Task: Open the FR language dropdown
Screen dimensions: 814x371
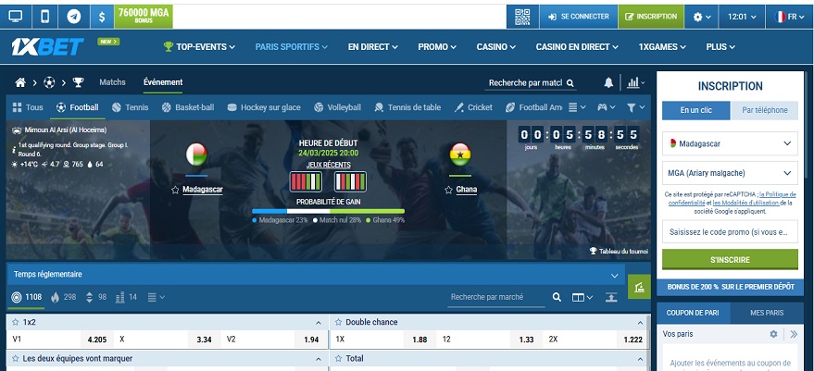Action: (x=790, y=17)
